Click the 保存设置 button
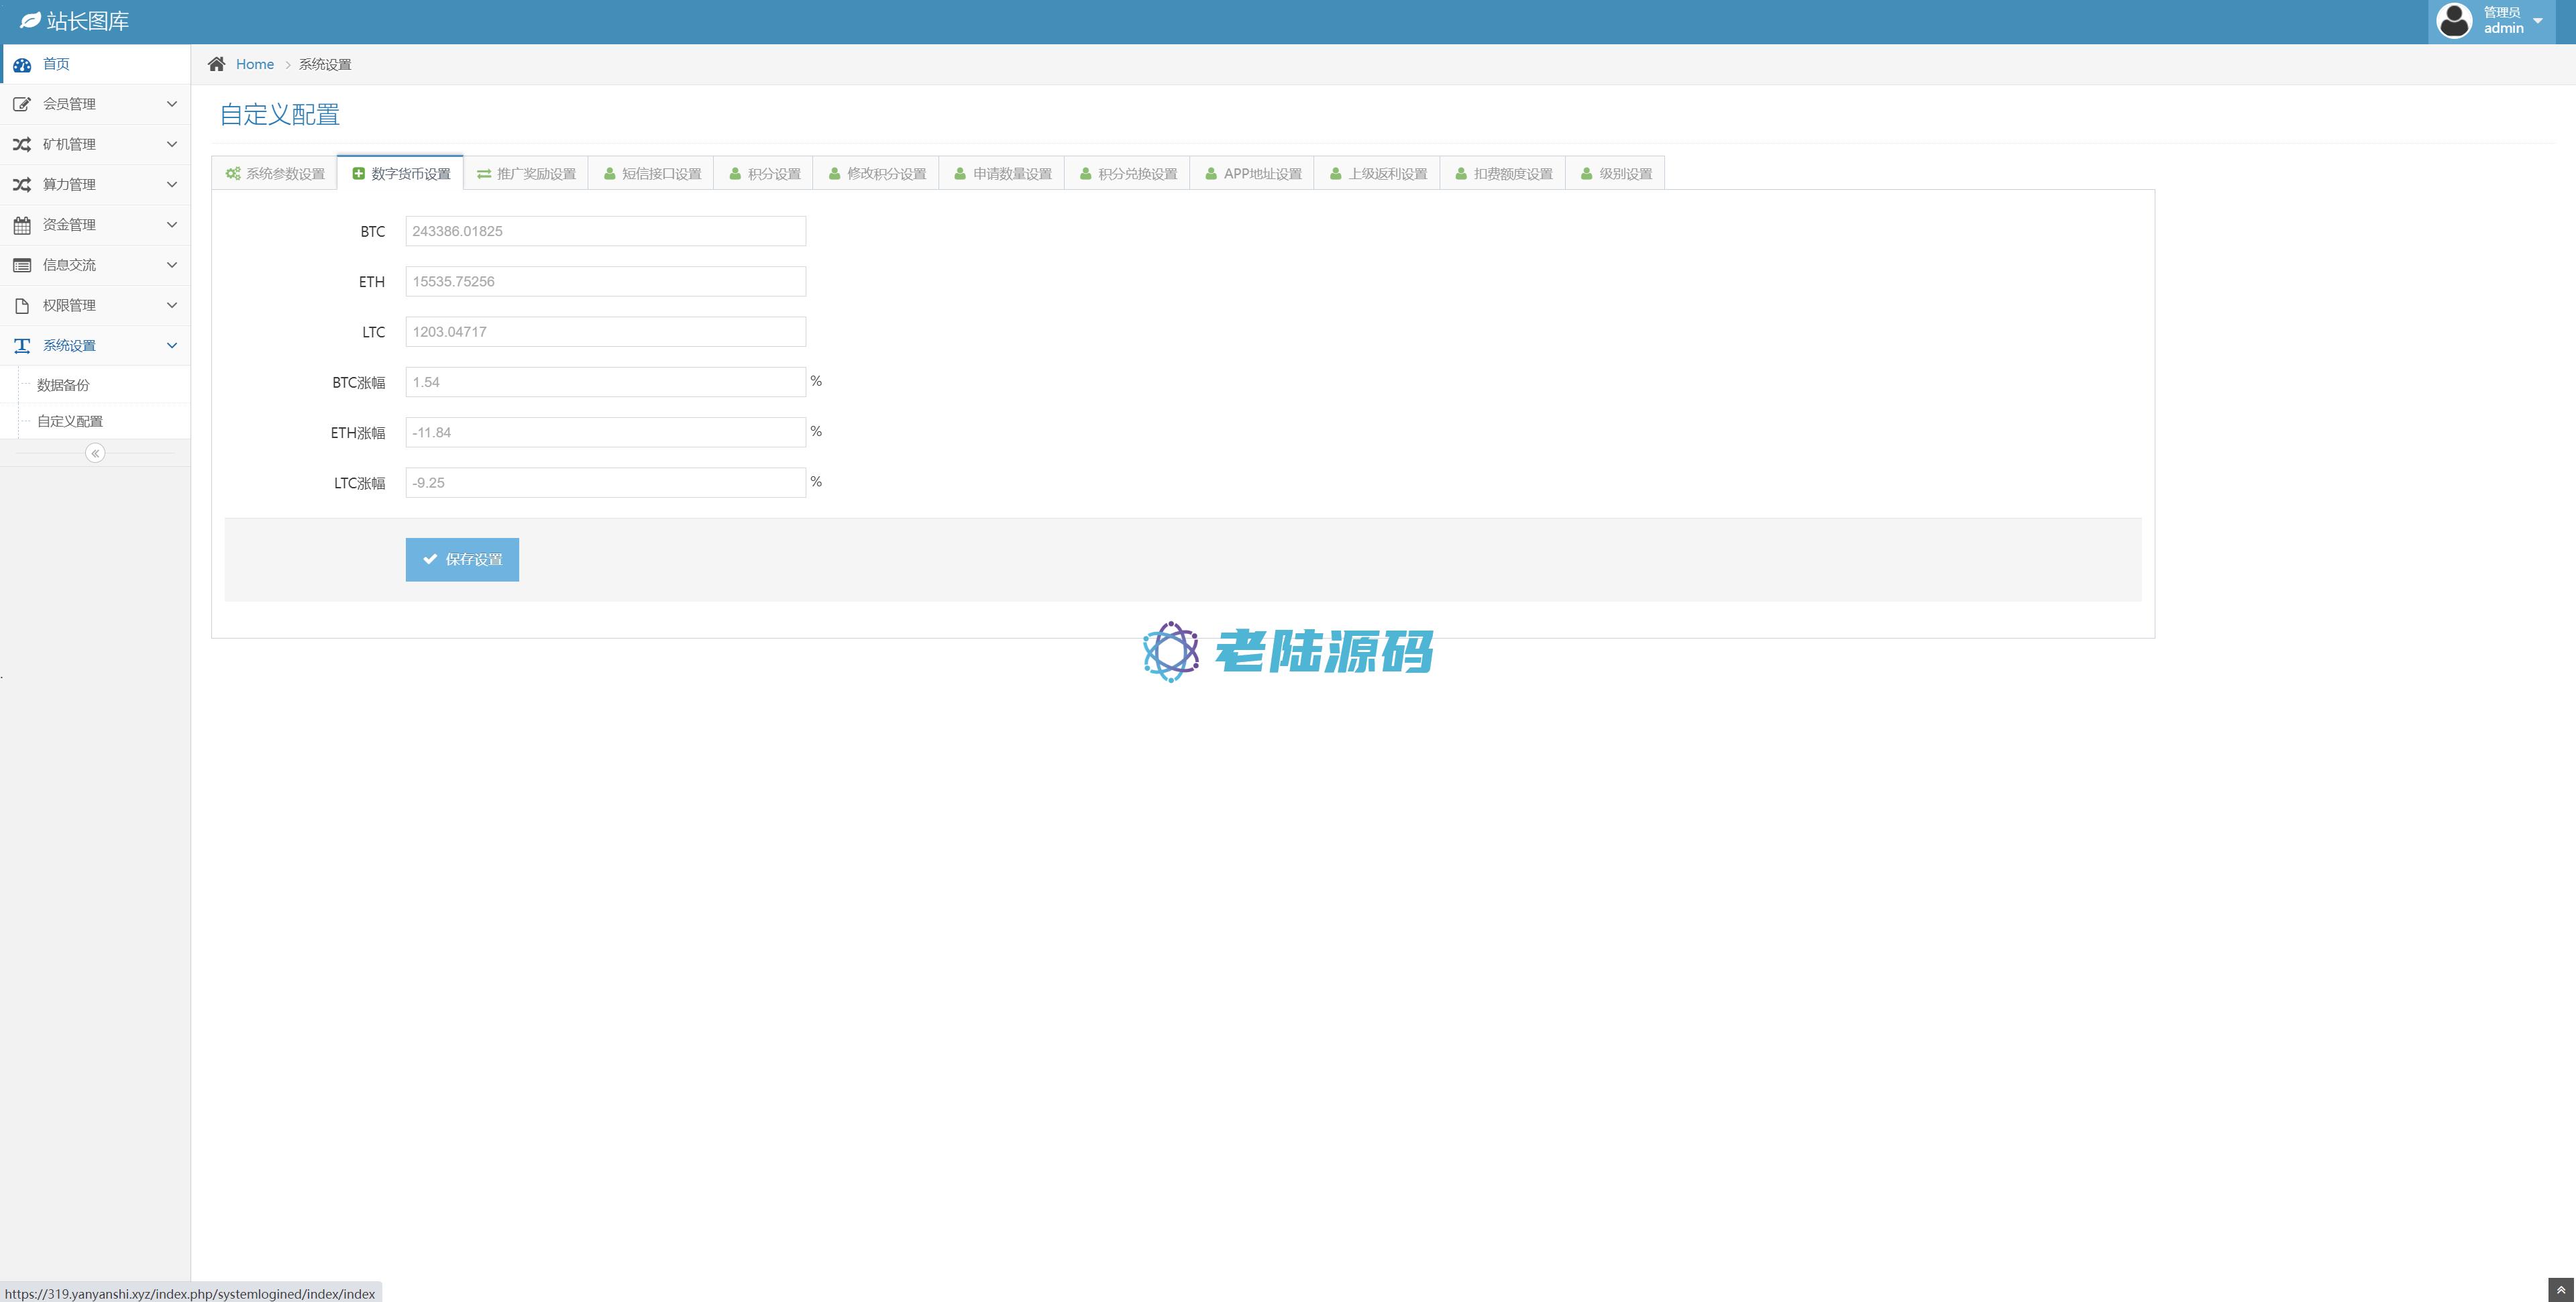This screenshot has width=2576, height=1302. (x=462, y=559)
